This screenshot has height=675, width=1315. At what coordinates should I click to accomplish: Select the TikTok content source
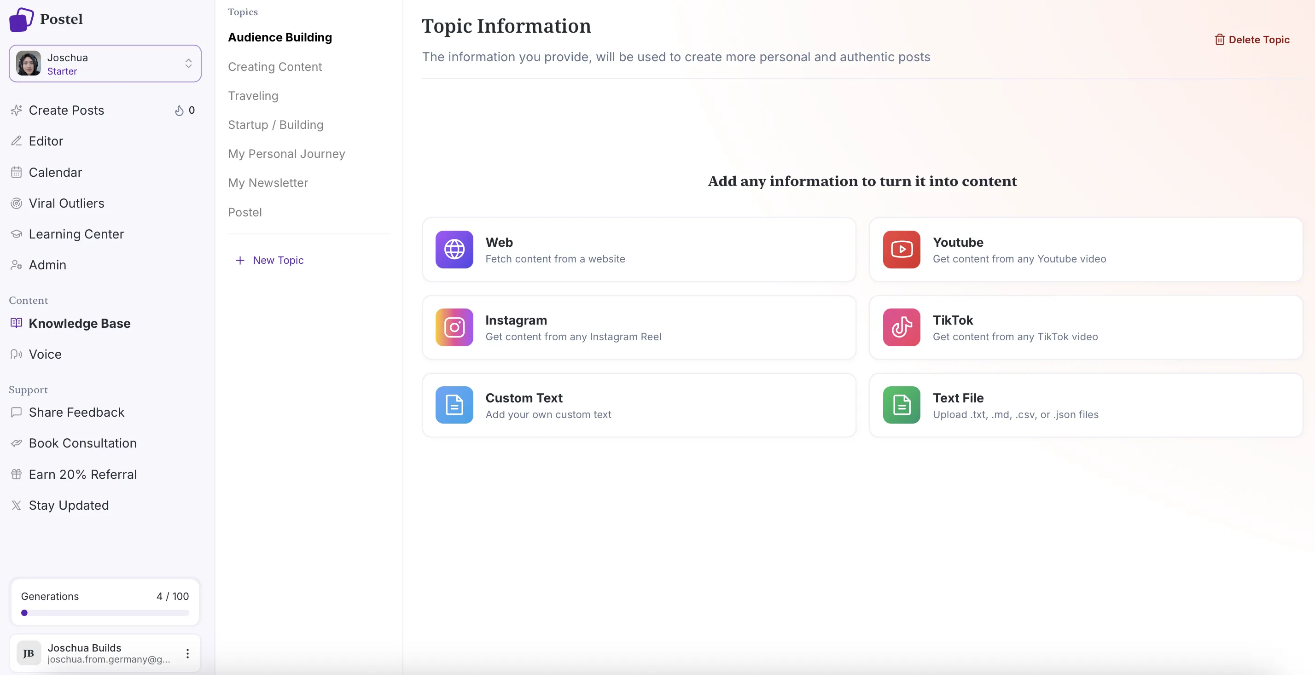coord(1085,327)
